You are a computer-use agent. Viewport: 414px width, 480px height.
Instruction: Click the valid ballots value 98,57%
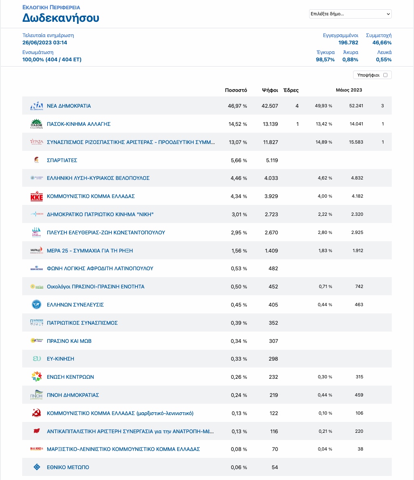325,59
